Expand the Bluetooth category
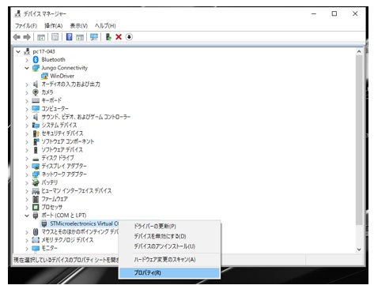This screenshot has height=289, width=374. click(x=27, y=60)
